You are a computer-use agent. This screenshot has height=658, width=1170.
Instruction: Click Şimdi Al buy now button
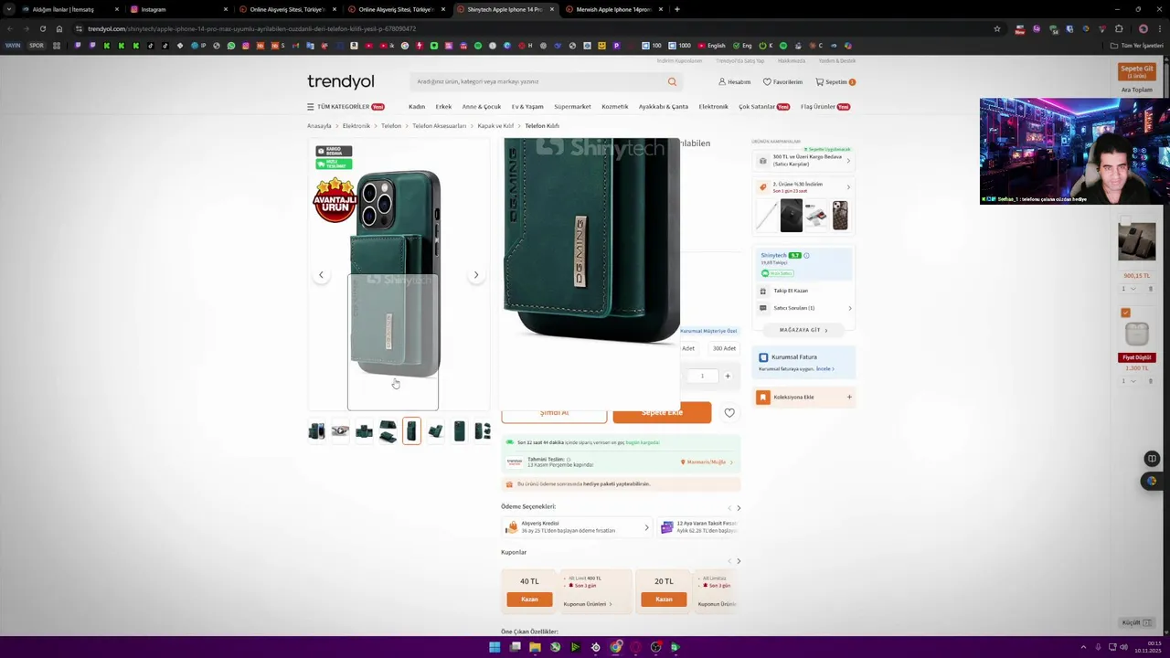click(x=554, y=413)
